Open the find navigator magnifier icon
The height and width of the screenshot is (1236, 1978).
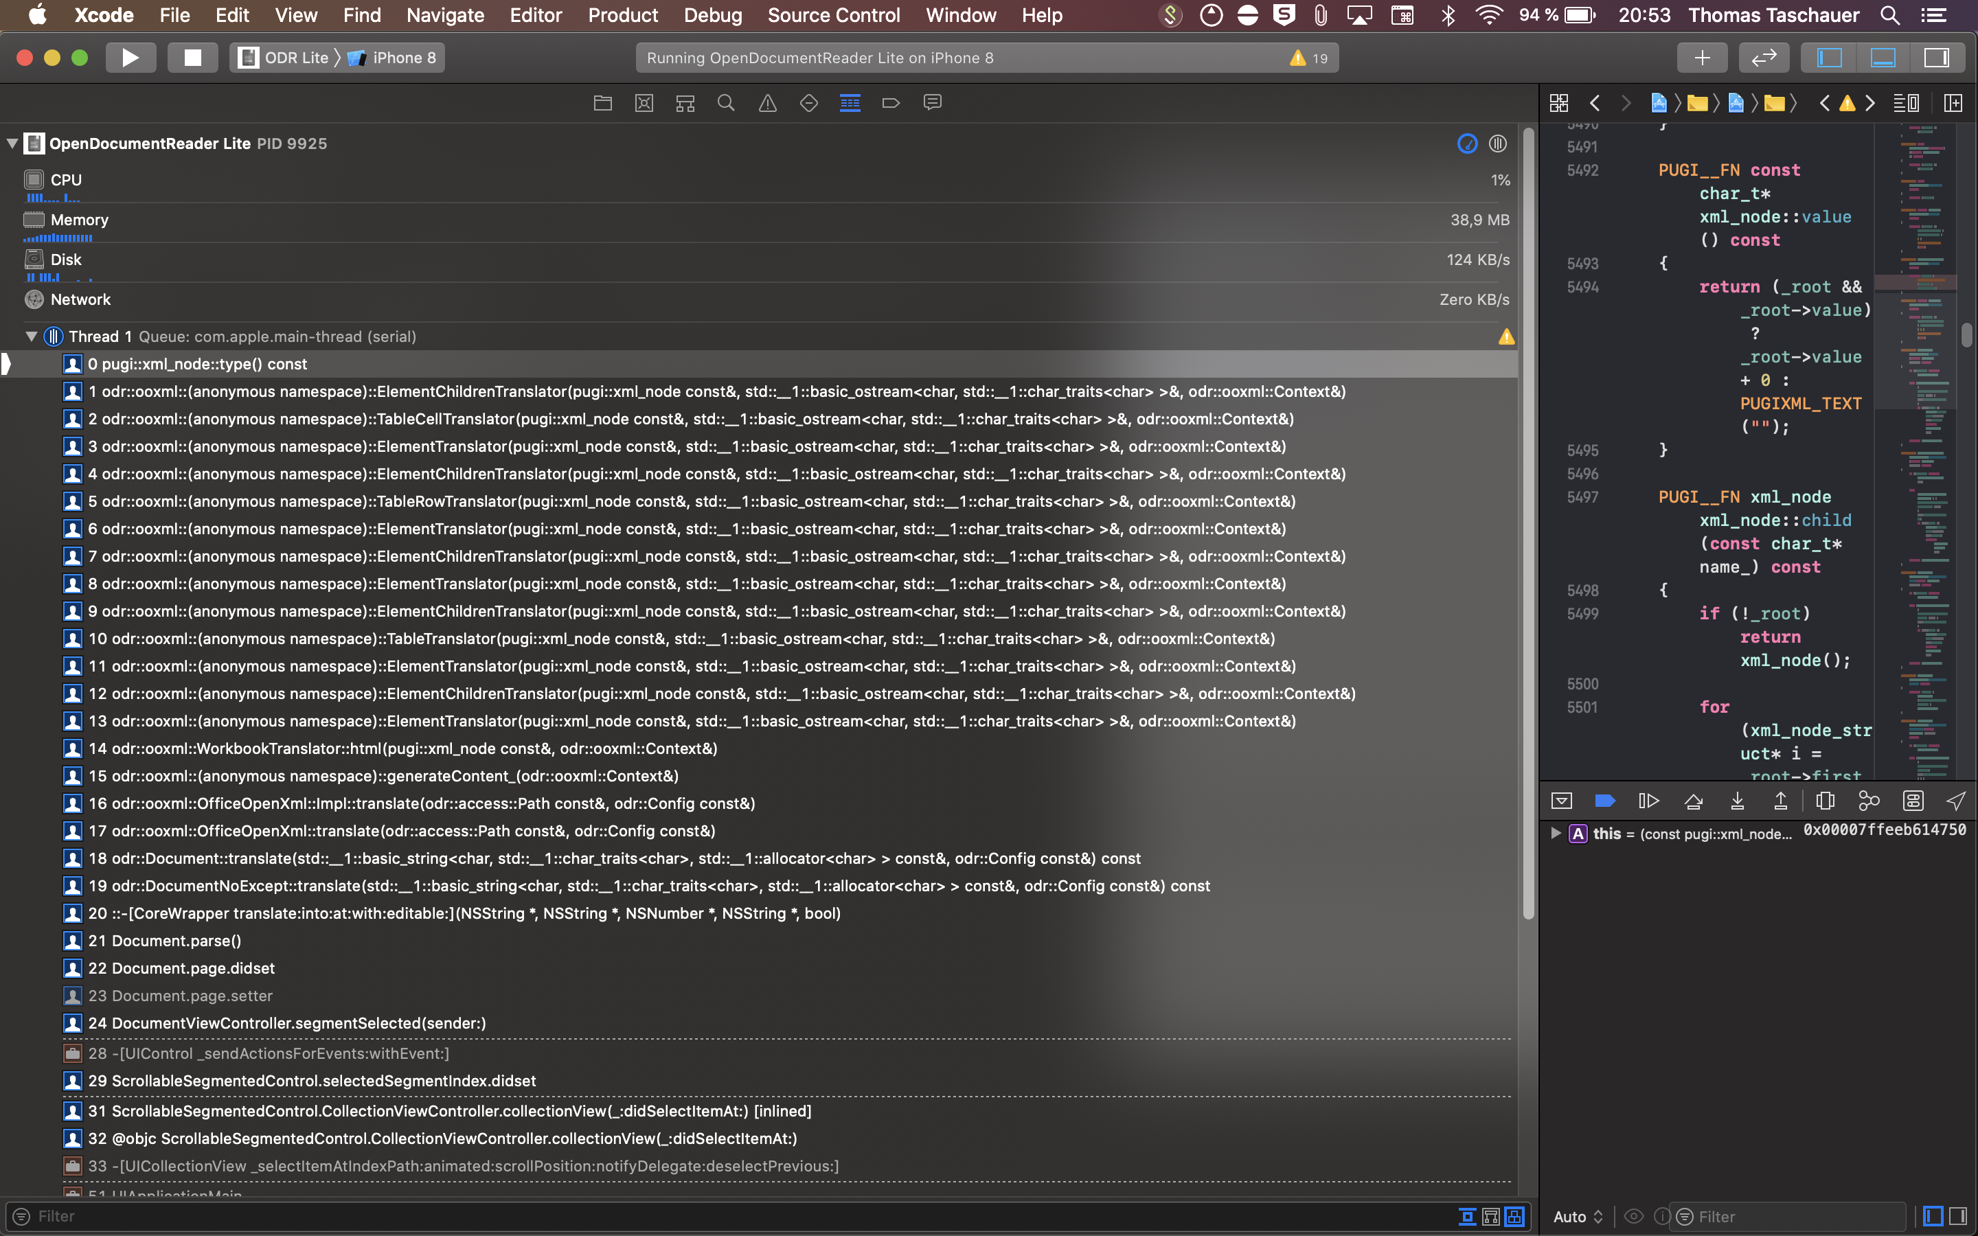[x=726, y=103]
